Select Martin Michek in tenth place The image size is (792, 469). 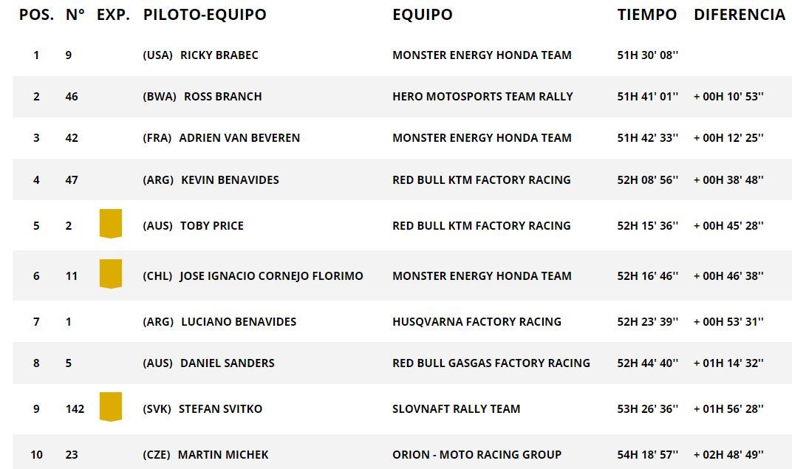click(222, 455)
